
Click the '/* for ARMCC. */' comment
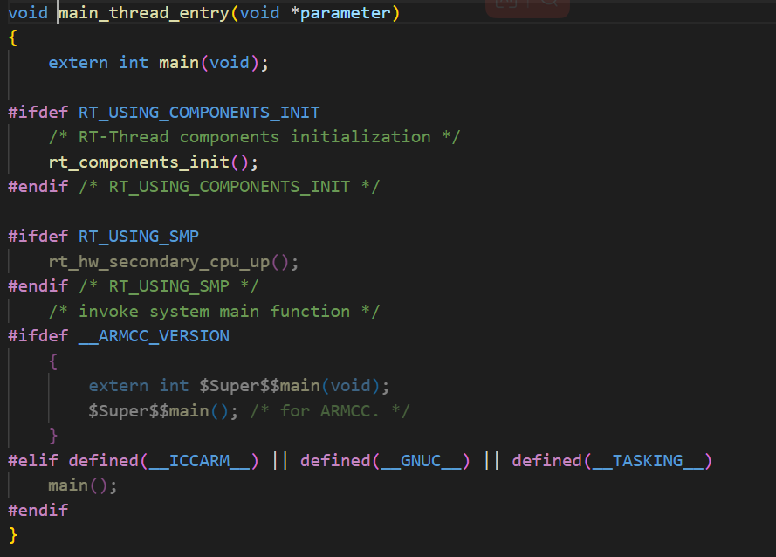pos(330,411)
